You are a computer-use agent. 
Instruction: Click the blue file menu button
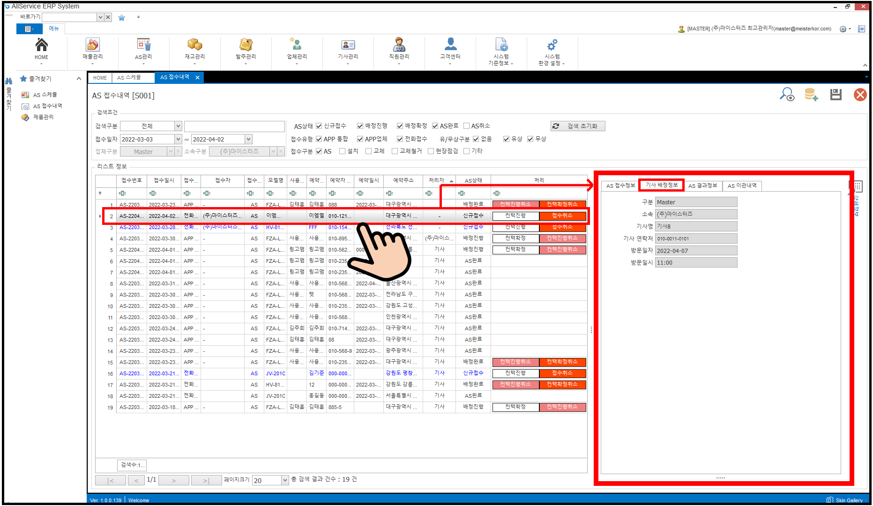[x=29, y=29]
